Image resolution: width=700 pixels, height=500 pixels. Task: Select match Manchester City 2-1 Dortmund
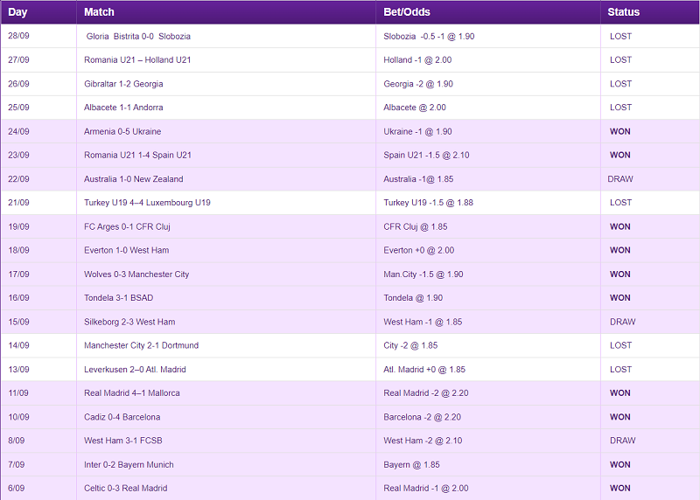pos(142,345)
